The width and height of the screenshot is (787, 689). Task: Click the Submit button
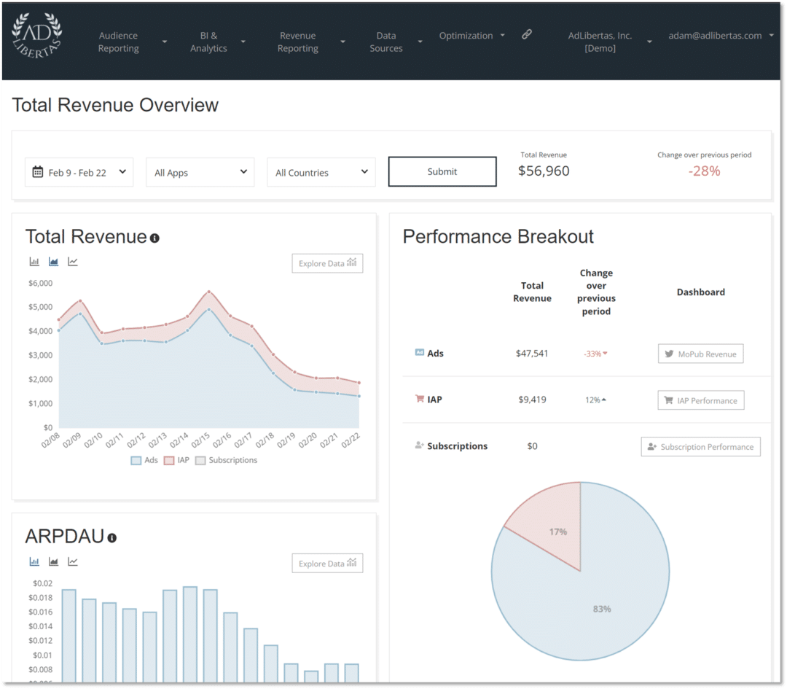coord(442,171)
